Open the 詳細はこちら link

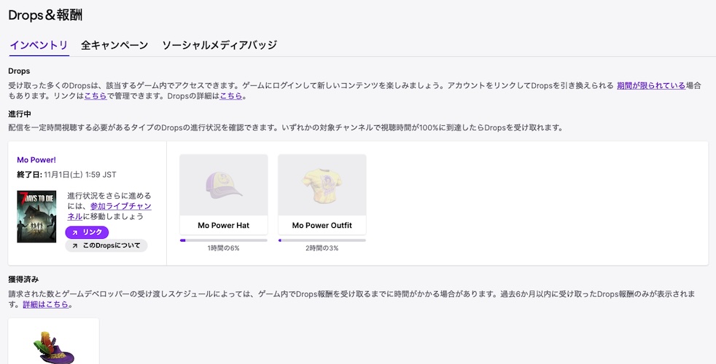coord(46,304)
